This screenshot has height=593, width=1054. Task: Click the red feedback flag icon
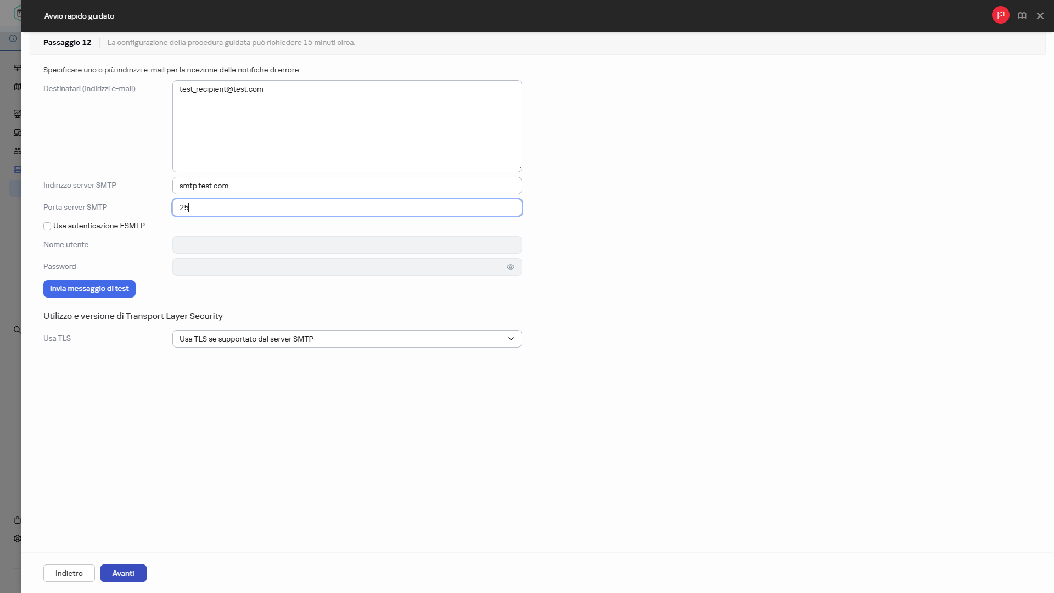pos(1000,15)
